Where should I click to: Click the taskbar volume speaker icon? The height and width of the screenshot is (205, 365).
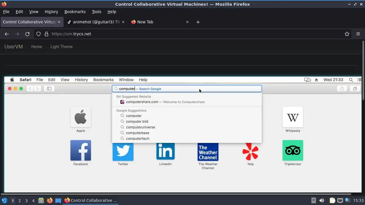coord(322,200)
